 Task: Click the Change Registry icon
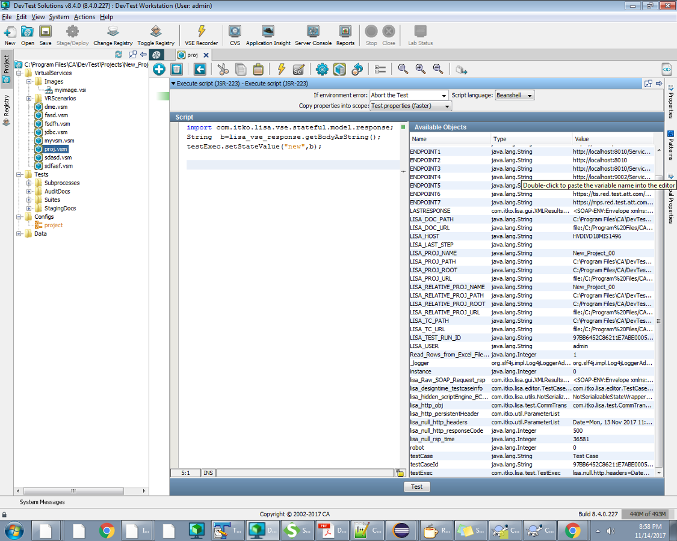pyautogui.click(x=114, y=33)
